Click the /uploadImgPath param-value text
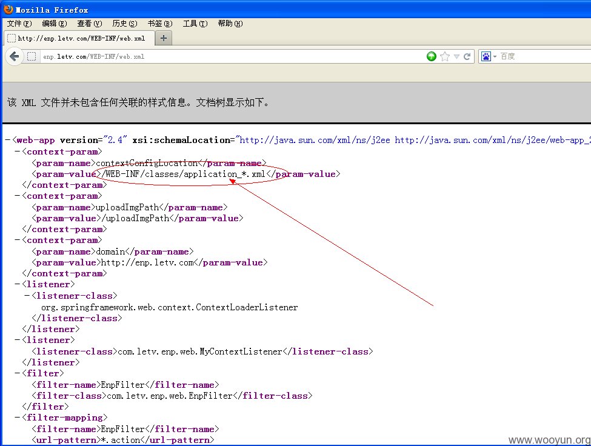This screenshot has width=591, height=446. (135, 219)
